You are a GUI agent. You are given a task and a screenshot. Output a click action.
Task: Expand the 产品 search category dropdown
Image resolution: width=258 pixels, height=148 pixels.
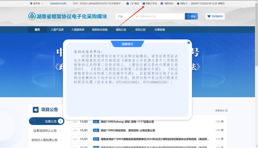pos(124,16)
